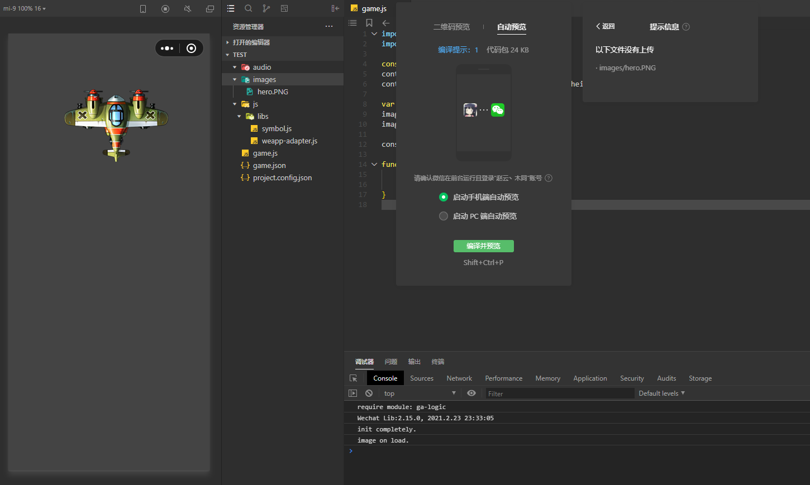Open the mini game capsule menu dots

[x=167, y=49]
